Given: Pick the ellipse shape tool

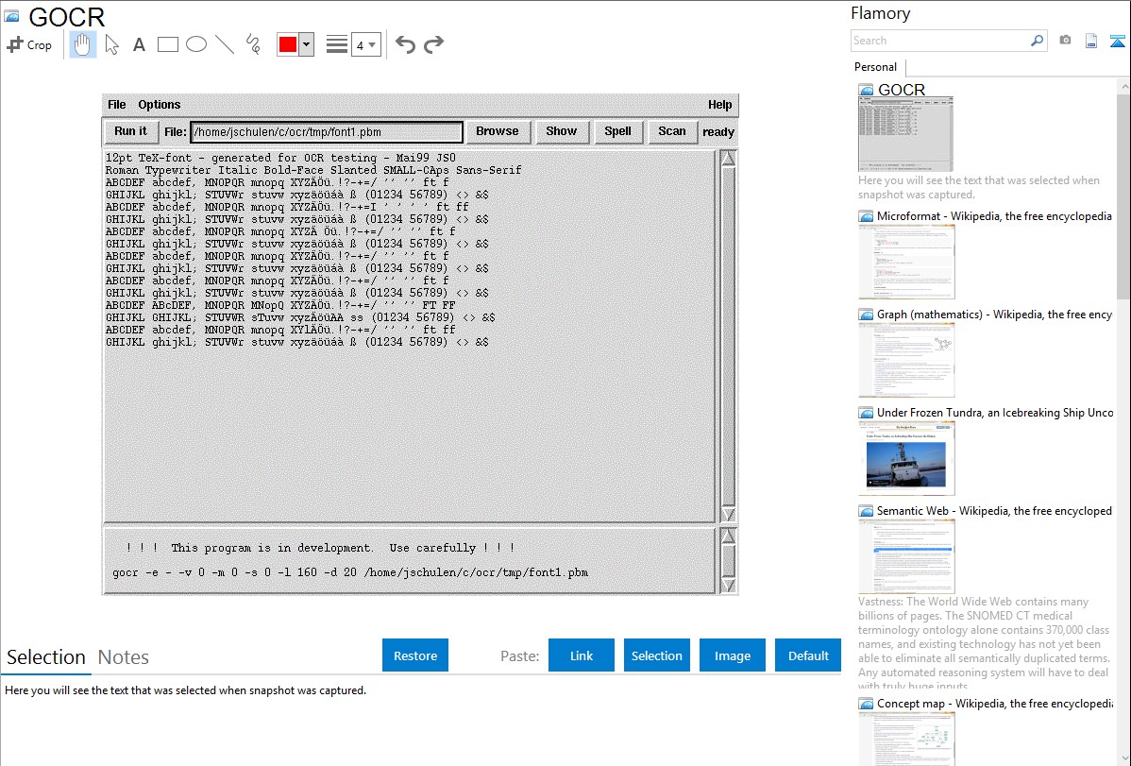Looking at the screenshot, I should pyautogui.click(x=196, y=44).
